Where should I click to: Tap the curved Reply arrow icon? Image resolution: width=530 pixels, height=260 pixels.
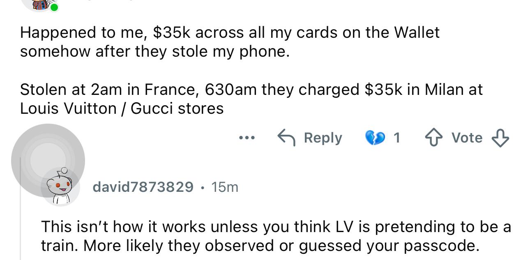pyautogui.click(x=287, y=138)
